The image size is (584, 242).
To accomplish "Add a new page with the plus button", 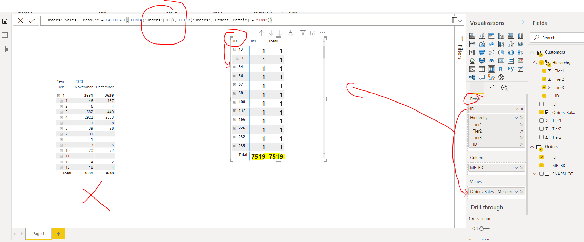I will click(58, 234).
